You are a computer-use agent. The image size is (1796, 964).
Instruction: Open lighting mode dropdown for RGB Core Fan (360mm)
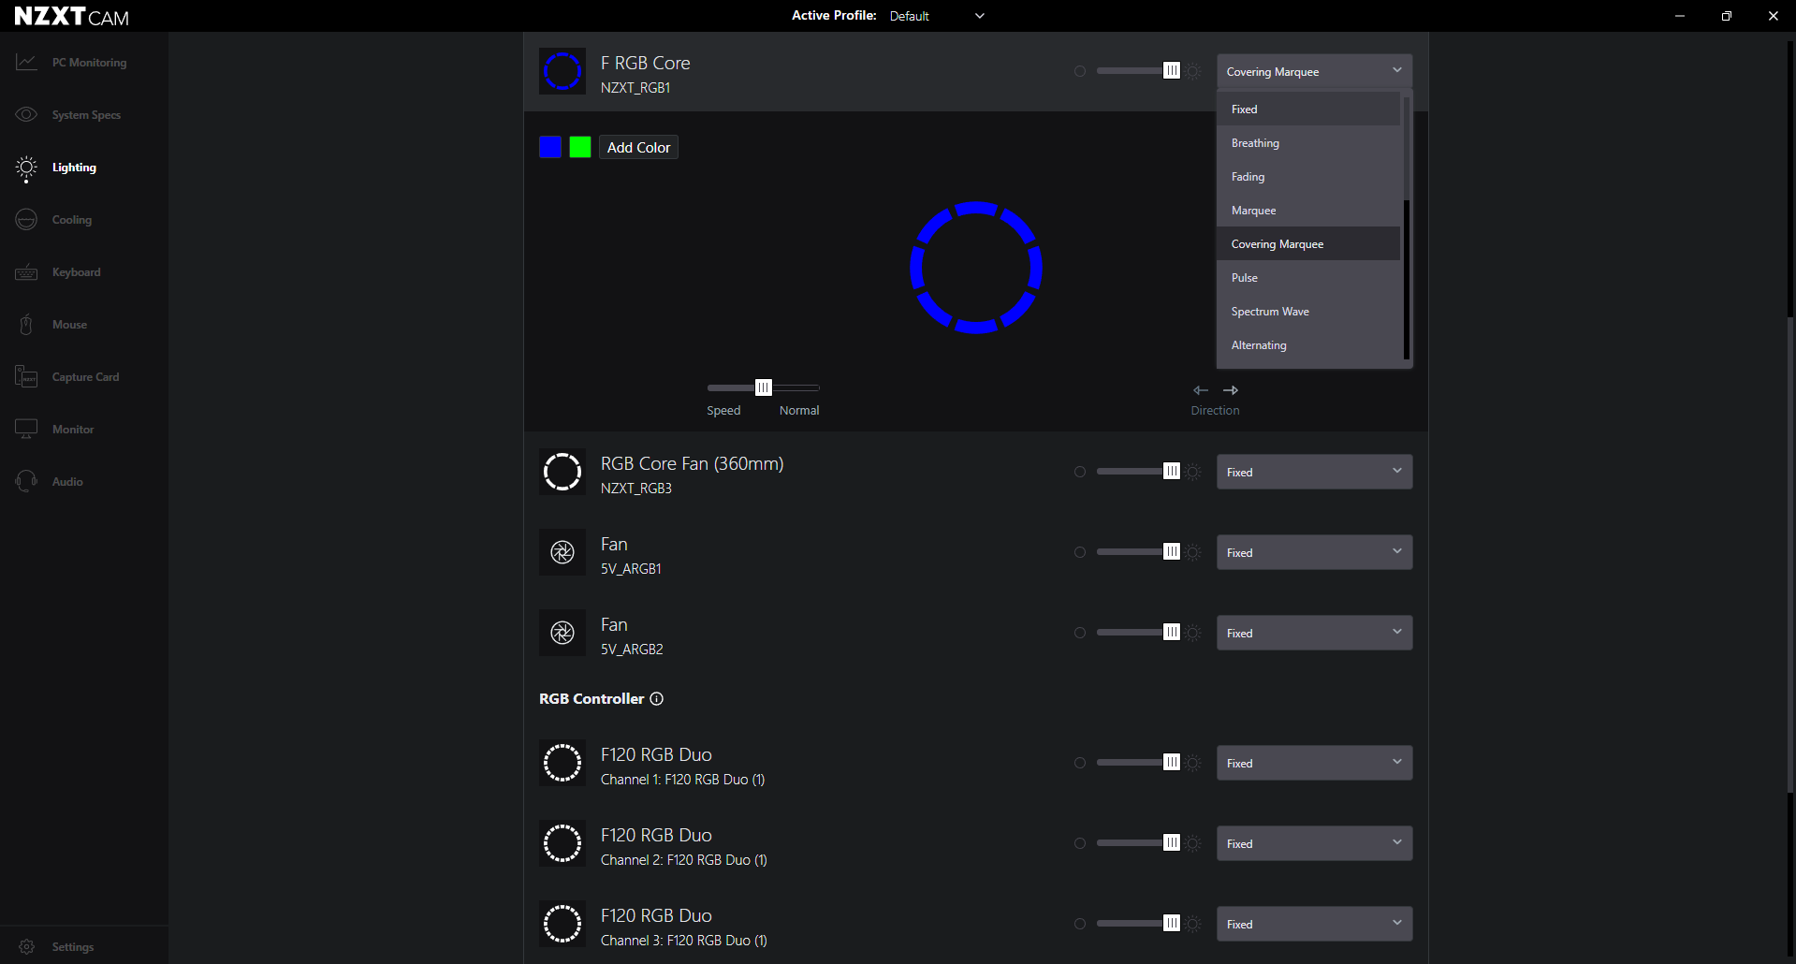[x=1314, y=472]
